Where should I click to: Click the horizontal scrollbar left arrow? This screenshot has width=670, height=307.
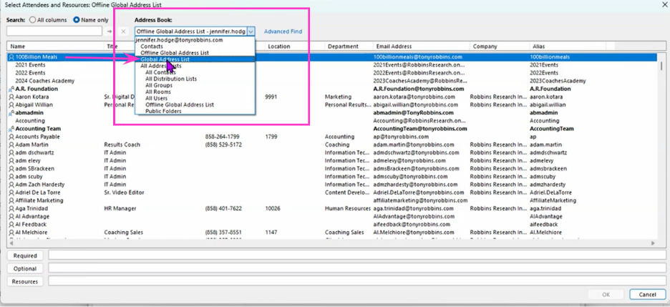click(x=11, y=243)
